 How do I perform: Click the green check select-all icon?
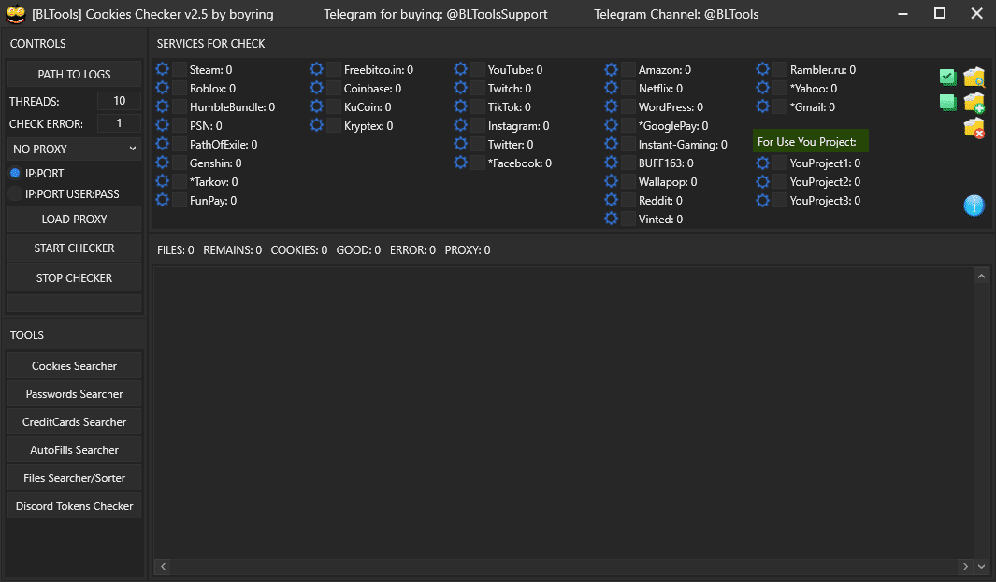tap(947, 78)
